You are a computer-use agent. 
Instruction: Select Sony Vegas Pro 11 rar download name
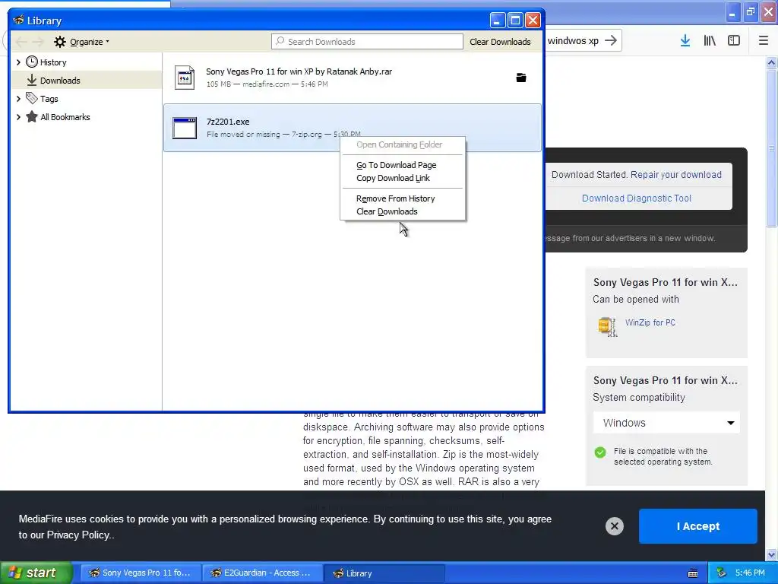(299, 71)
